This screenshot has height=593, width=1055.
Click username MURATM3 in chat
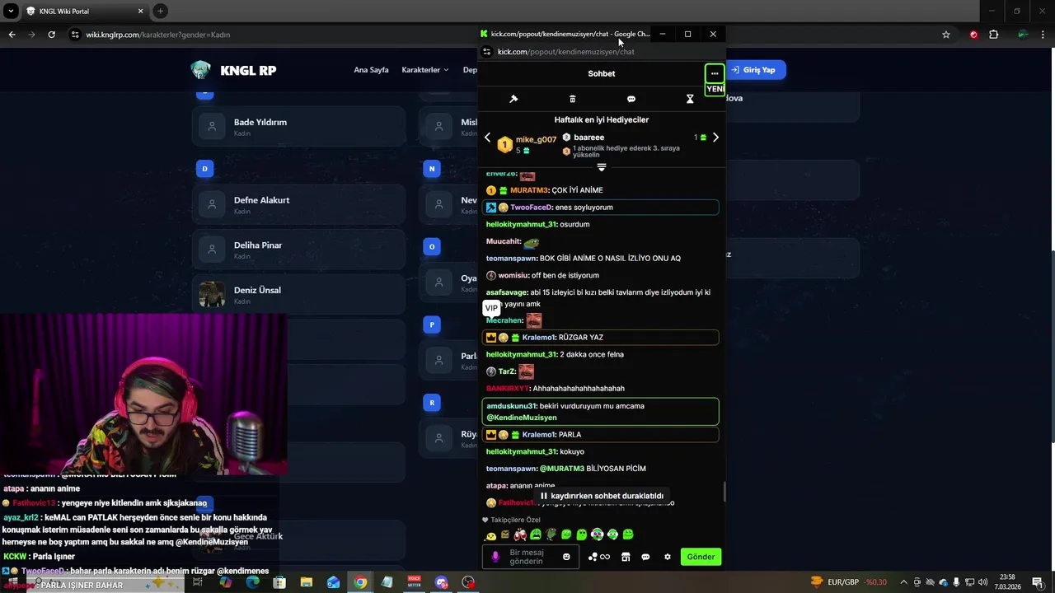(x=529, y=190)
